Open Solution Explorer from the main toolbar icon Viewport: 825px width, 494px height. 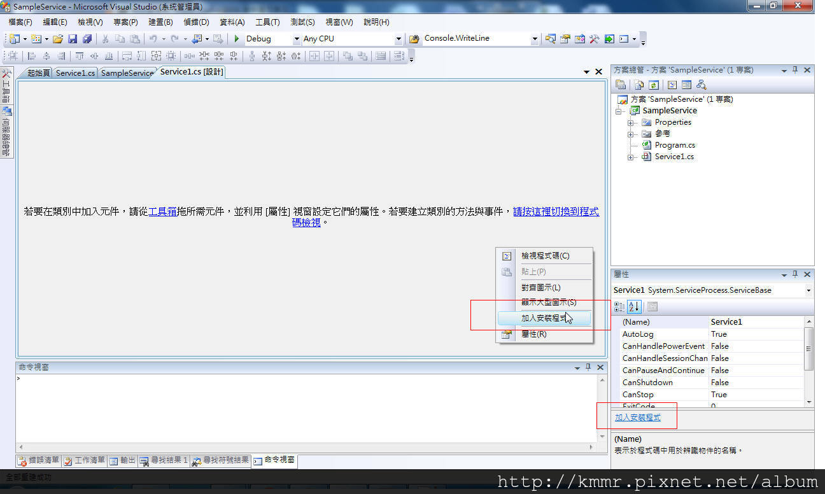click(x=551, y=39)
